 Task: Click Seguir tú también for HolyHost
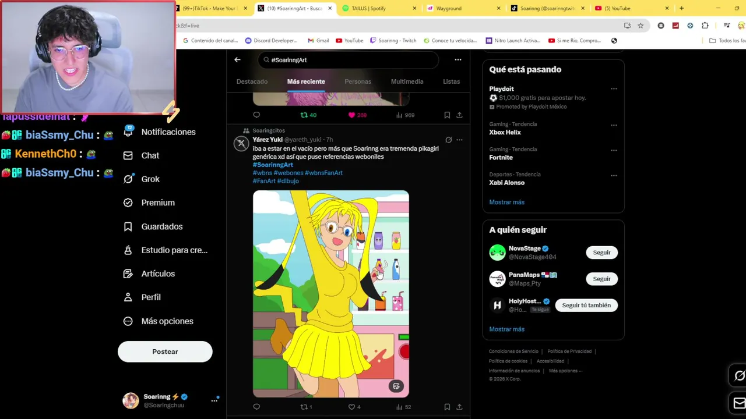[x=586, y=305]
